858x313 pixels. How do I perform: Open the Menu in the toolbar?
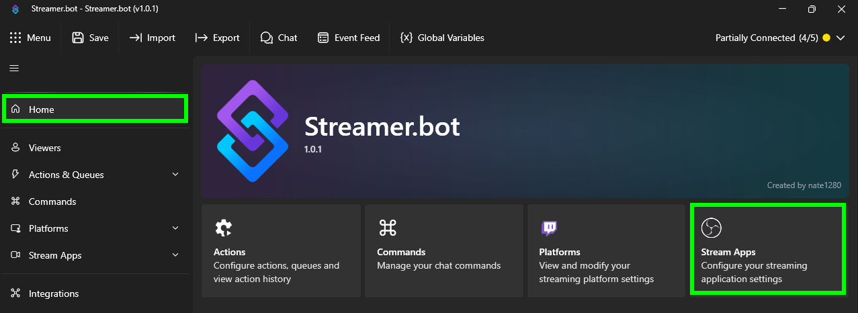31,38
